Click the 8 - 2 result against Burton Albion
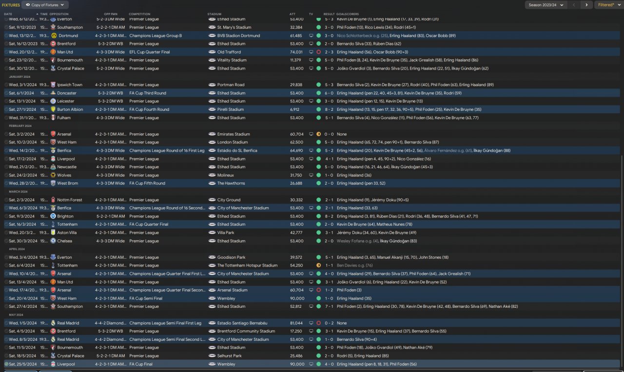This screenshot has height=372, width=624. [x=329, y=109]
